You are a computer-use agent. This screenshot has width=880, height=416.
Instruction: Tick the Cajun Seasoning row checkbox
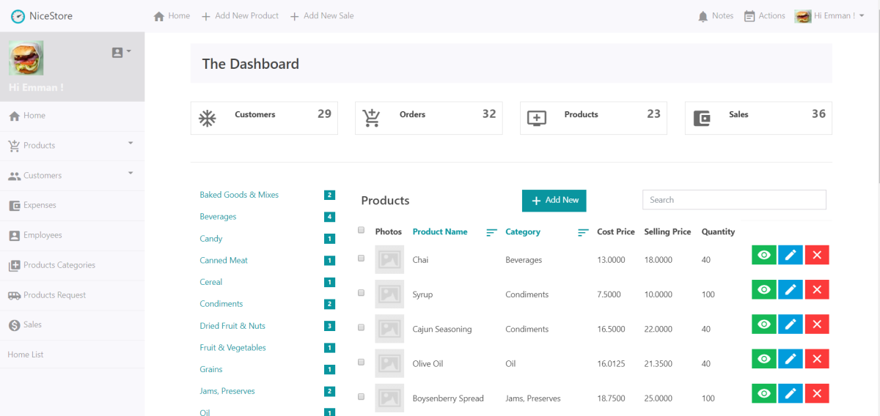361,327
